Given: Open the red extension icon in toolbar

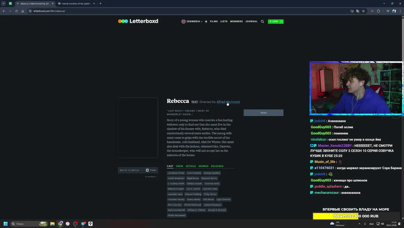Looking at the screenshot, I should [372, 11].
